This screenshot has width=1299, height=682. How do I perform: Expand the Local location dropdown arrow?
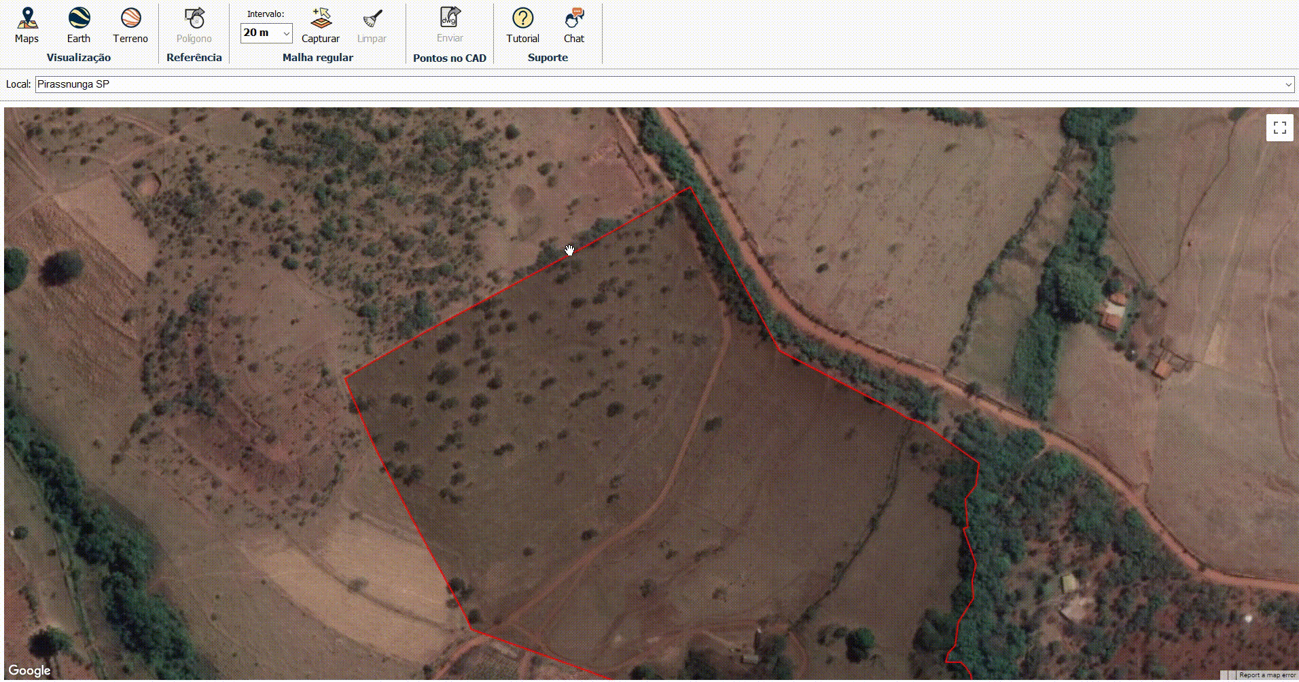pyautogui.click(x=1287, y=85)
